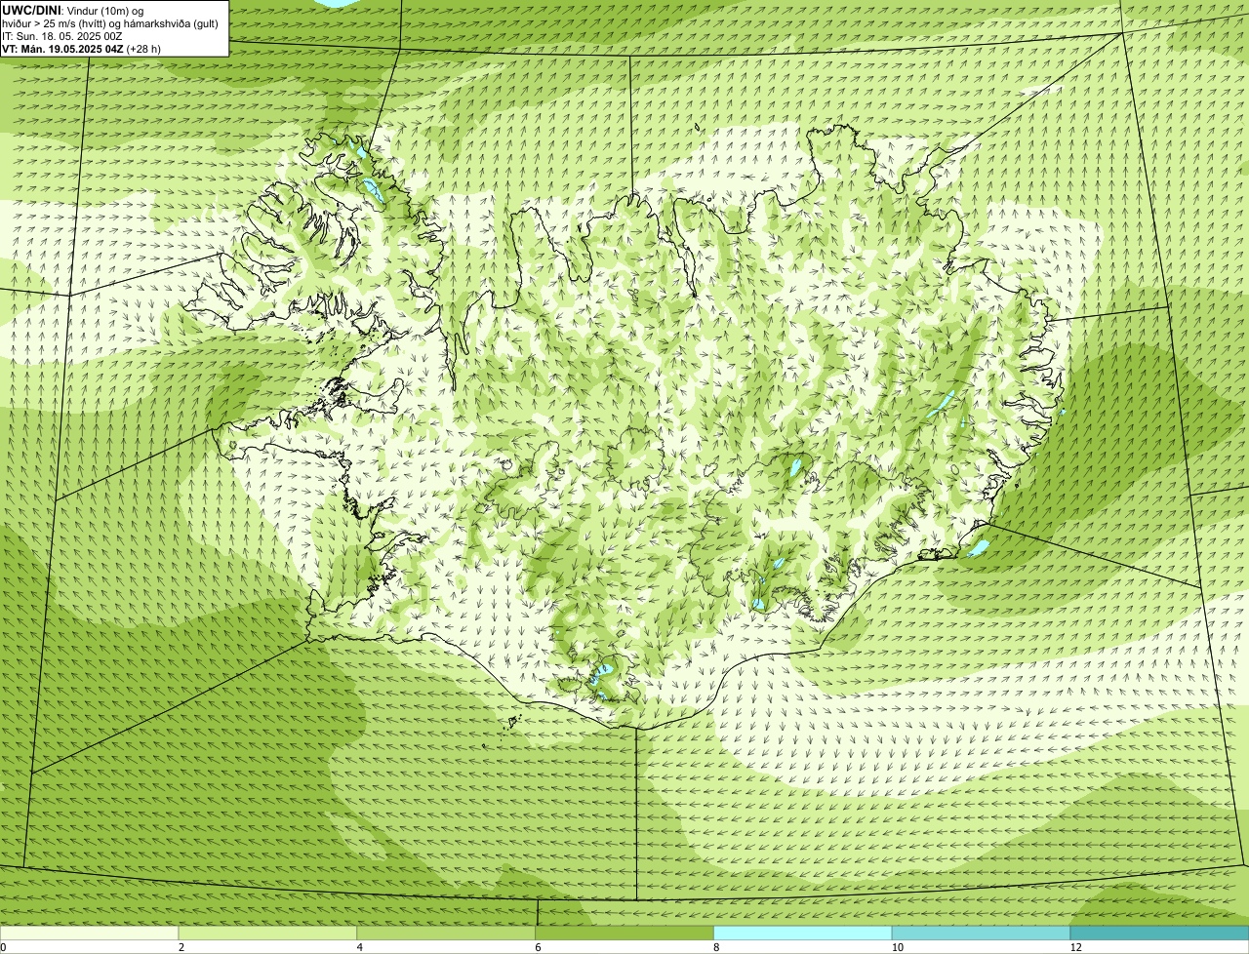Click the 2–4 m/s light green legend segment

[x=268, y=934]
